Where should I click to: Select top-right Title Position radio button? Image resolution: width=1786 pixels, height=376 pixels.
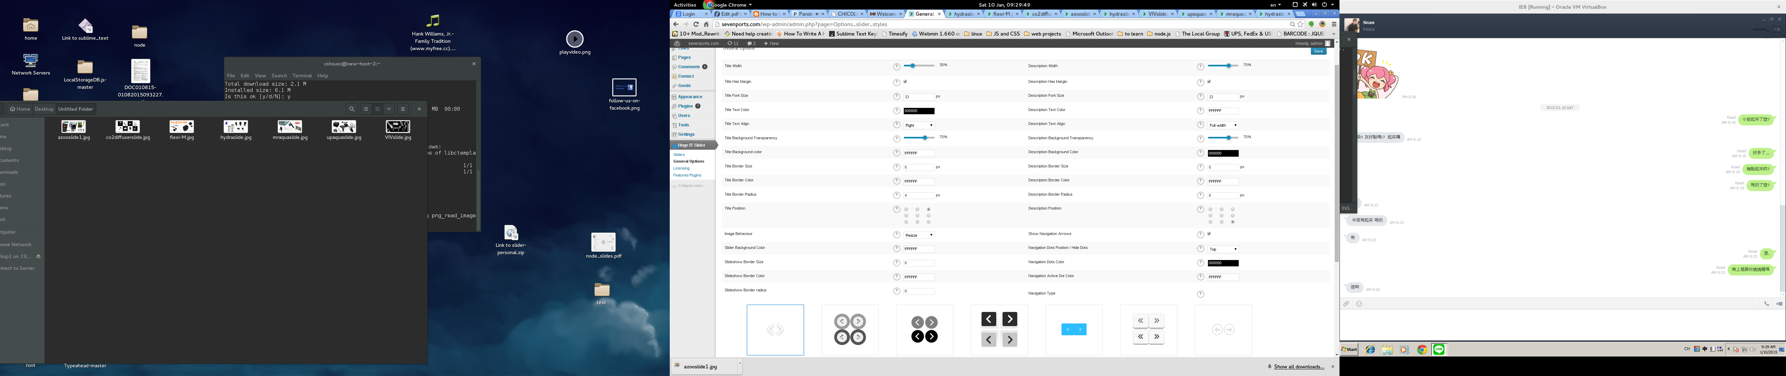[x=928, y=209]
